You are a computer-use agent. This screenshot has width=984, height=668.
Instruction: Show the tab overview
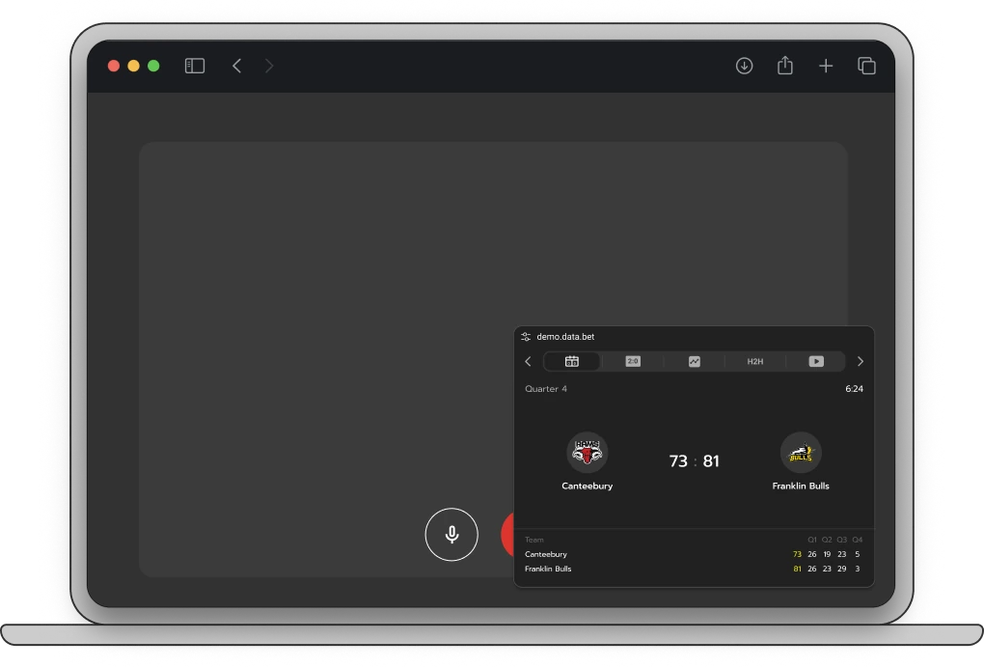point(866,66)
